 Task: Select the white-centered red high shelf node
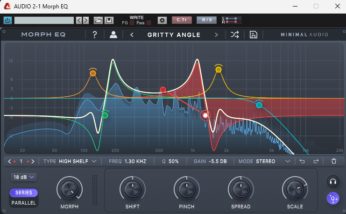coord(205,115)
